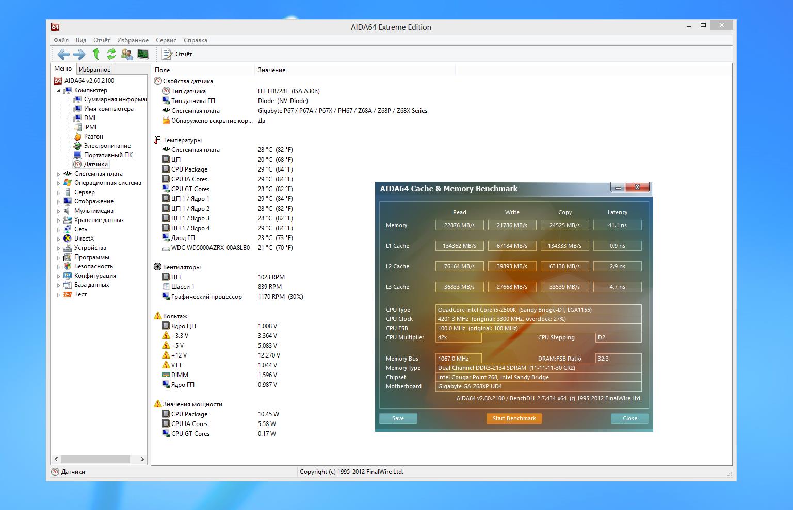Expand the Сеть tree node
The image size is (793, 510).
pos(58,230)
